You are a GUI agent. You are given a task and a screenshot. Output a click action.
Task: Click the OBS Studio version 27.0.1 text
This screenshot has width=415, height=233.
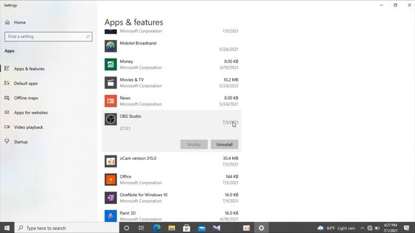(125, 128)
